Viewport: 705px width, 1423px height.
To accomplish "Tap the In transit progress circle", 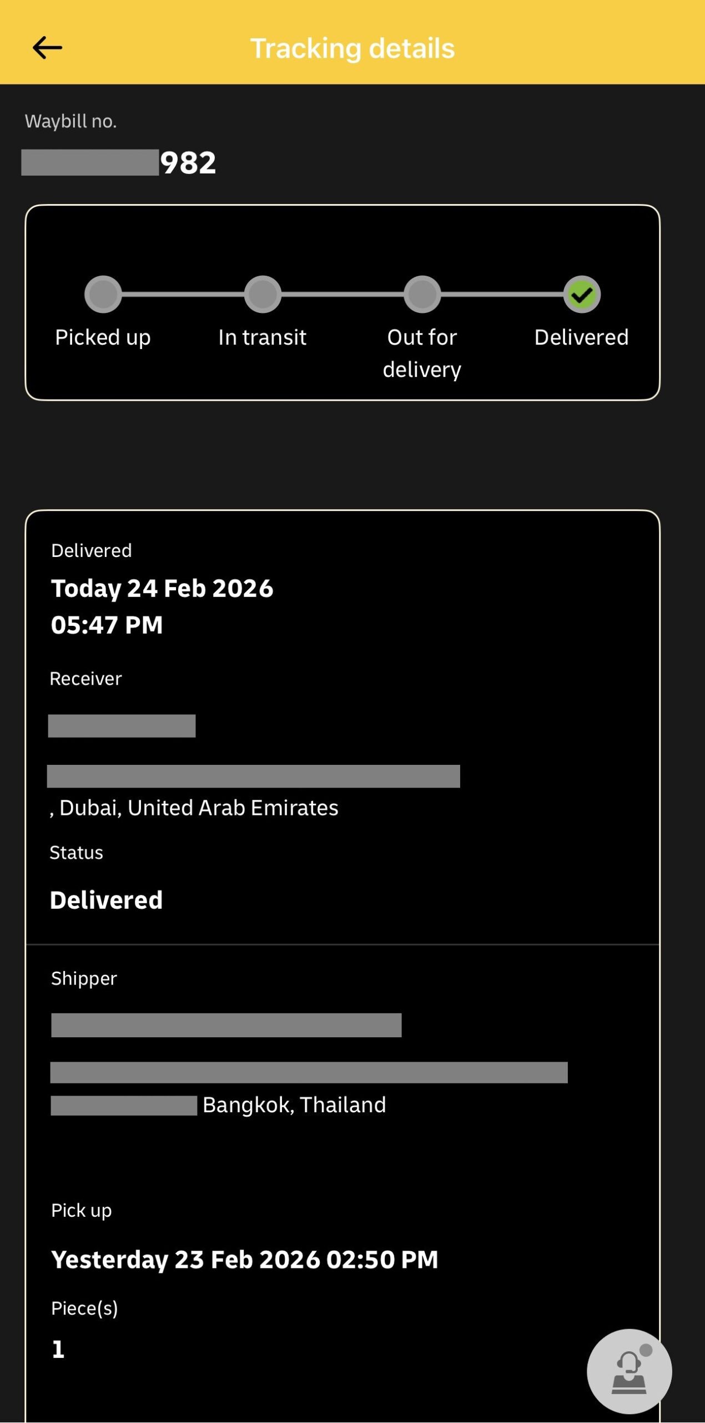I will (x=263, y=295).
